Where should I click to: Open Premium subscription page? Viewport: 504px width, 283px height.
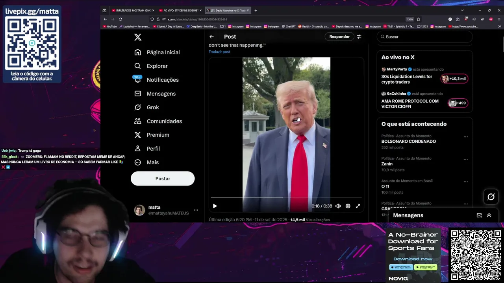pos(152,135)
